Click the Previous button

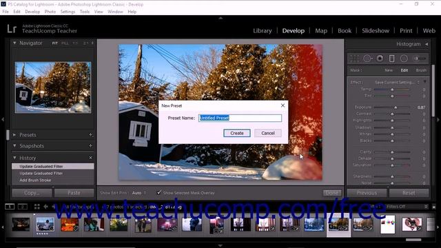[367, 193]
